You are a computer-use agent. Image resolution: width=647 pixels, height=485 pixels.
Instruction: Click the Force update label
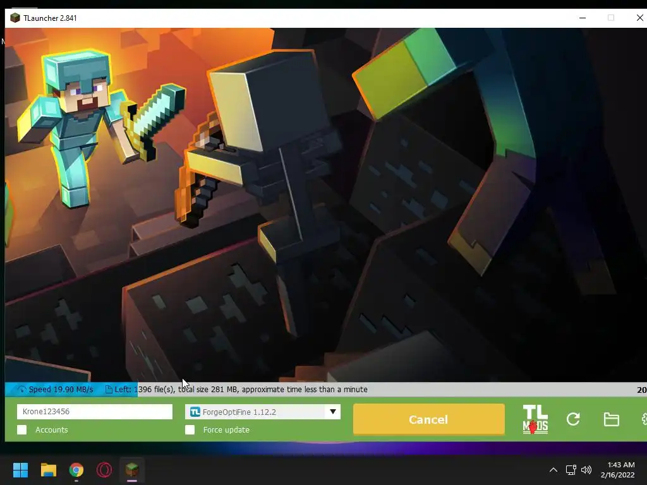(x=226, y=429)
